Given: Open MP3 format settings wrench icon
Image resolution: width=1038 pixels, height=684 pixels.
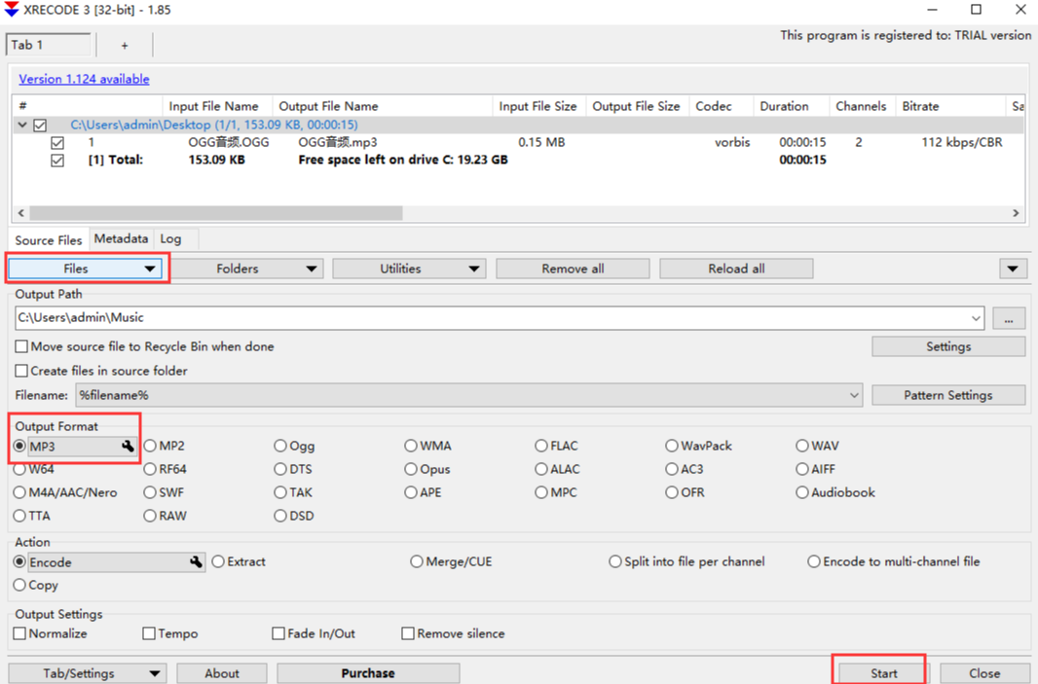Looking at the screenshot, I should click(x=128, y=446).
